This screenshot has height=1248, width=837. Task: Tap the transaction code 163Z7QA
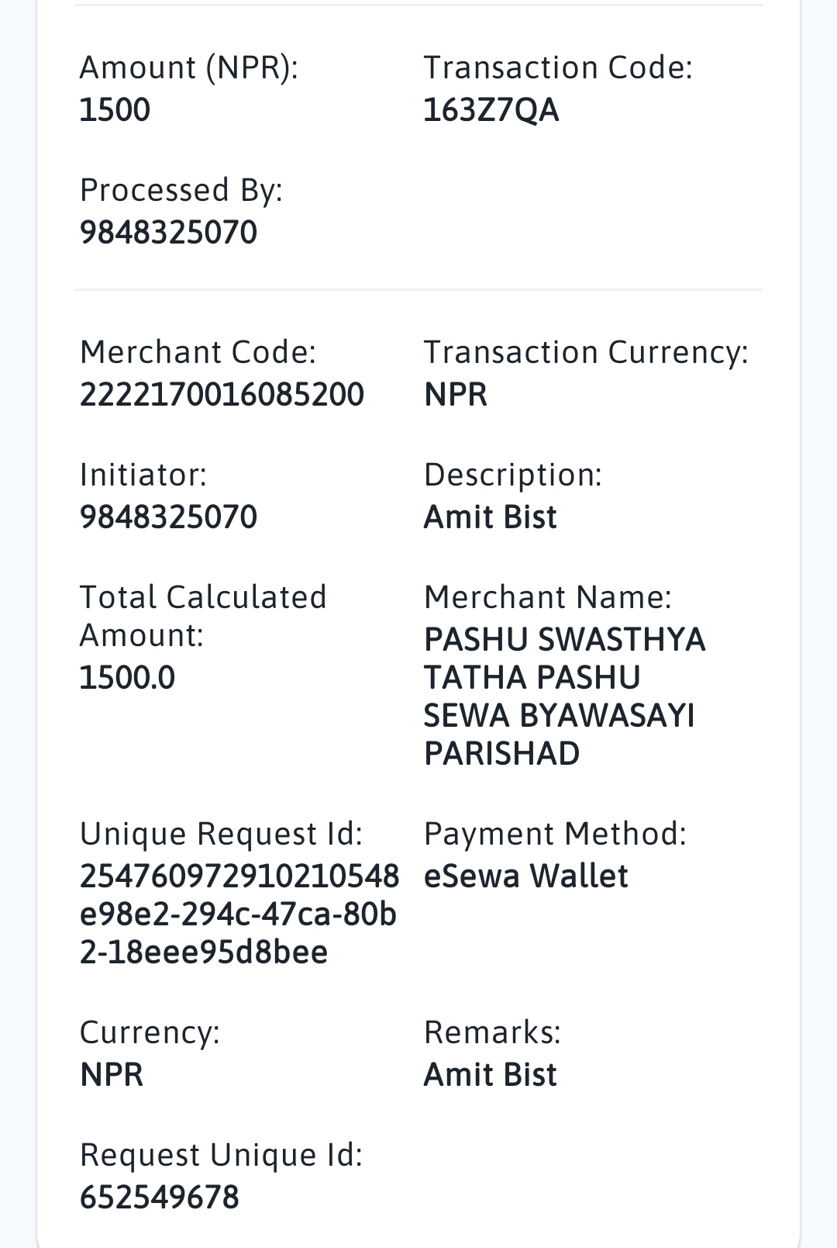click(491, 110)
